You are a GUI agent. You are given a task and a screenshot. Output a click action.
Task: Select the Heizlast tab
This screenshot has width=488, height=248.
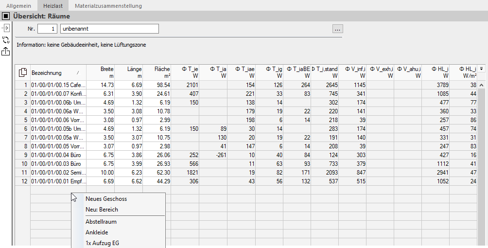[x=53, y=6]
